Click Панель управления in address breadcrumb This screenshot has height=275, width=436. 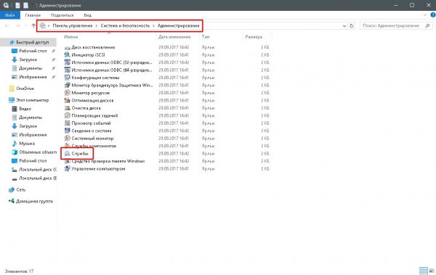[73, 25]
